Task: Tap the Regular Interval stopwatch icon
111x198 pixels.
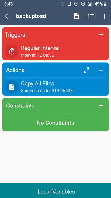Action: pos(12,52)
